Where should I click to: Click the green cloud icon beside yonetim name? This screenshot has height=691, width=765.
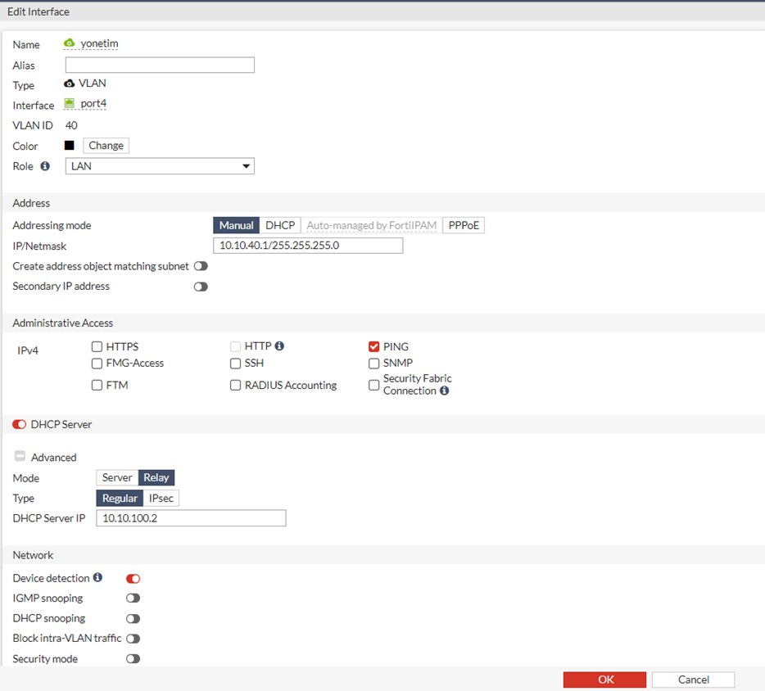point(71,43)
